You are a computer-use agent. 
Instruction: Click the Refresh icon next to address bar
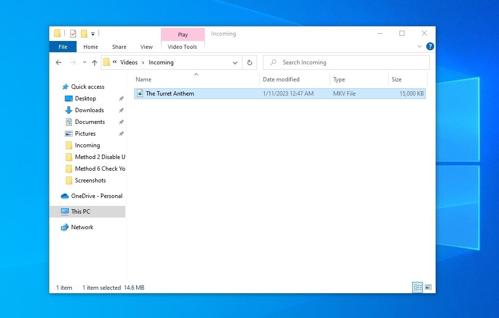(x=249, y=62)
